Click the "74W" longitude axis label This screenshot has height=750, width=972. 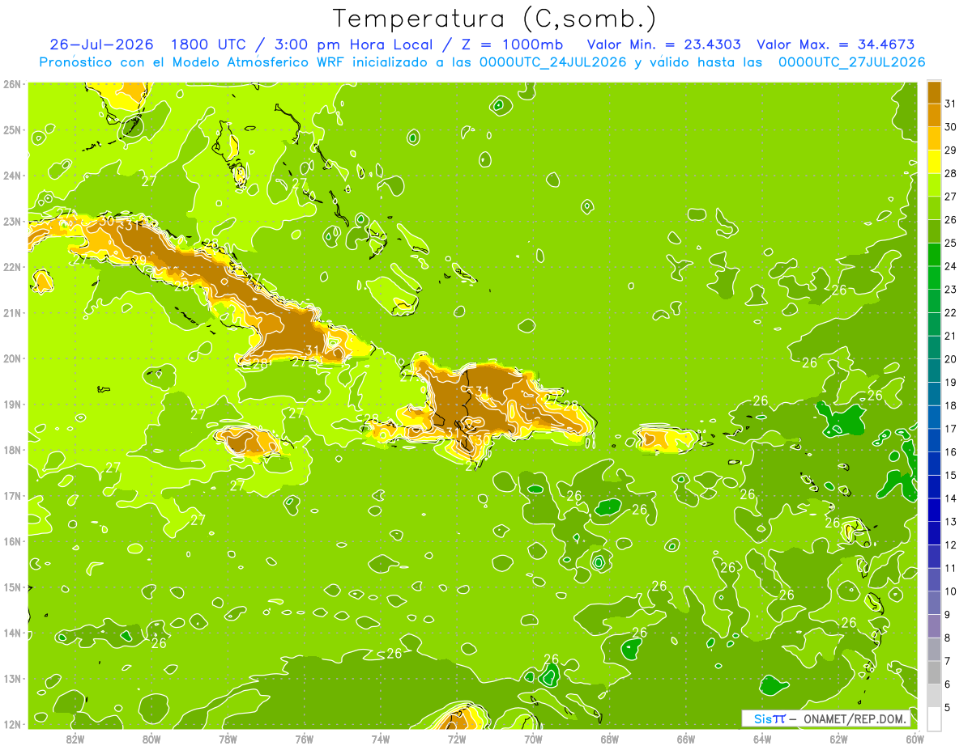coord(381,738)
